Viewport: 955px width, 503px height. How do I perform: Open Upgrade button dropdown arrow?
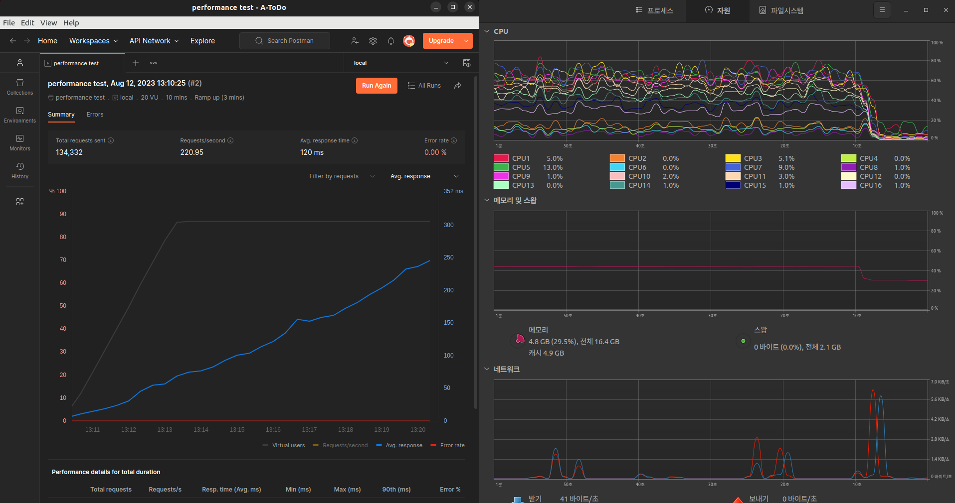[466, 41]
